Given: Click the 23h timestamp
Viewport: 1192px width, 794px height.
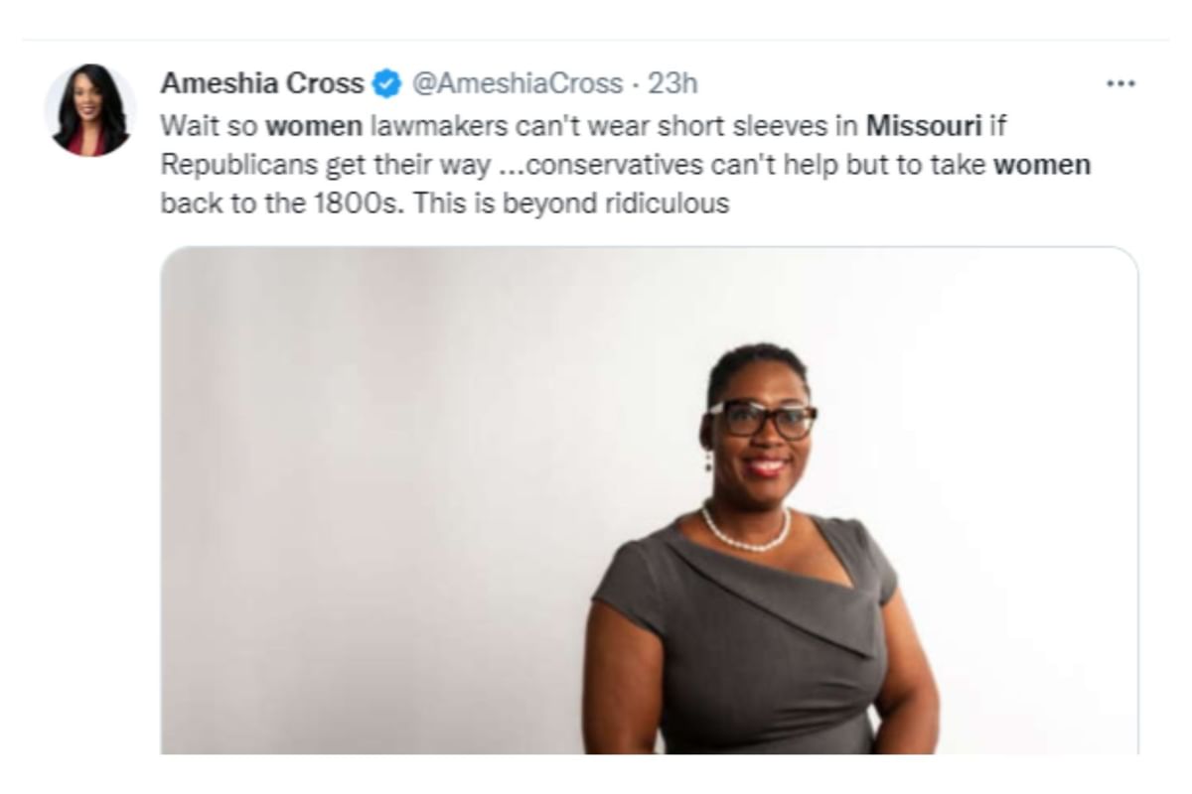Looking at the screenshot, I should pos(672,84).
